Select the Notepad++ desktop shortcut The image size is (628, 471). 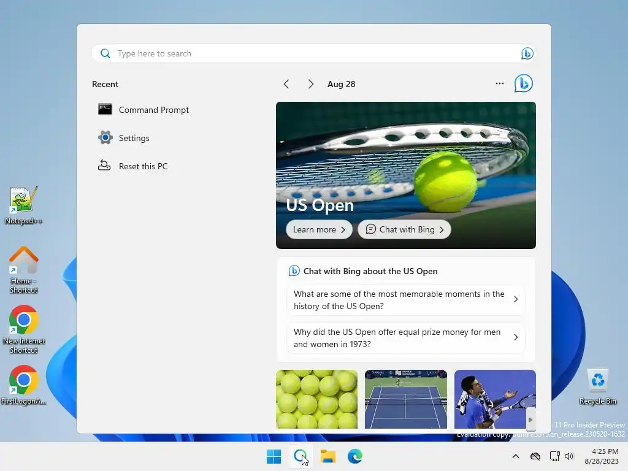click(x=24, y=205)
